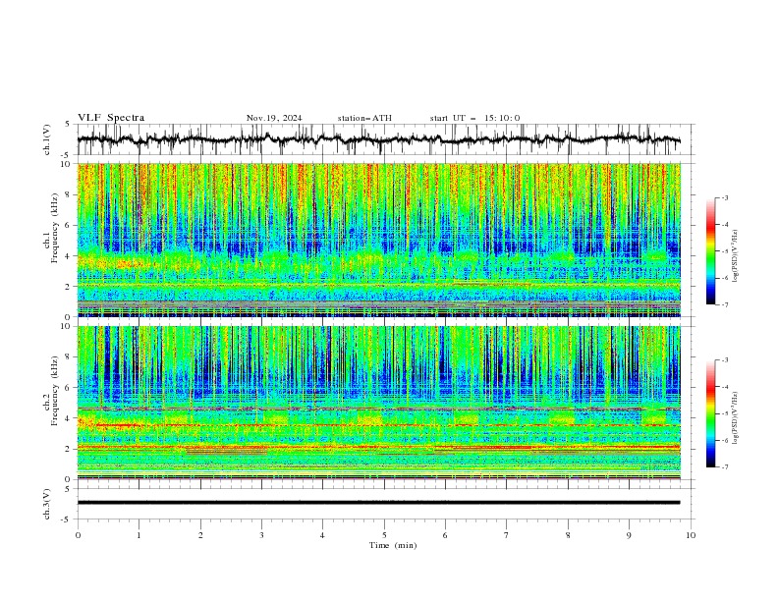
Task: Click the ch.1 'Frequency (kHz)' axis label
Action: (x=54, y=229)
